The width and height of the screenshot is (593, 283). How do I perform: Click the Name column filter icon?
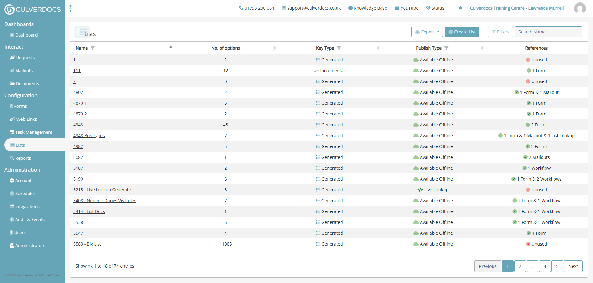click(93, 48)
